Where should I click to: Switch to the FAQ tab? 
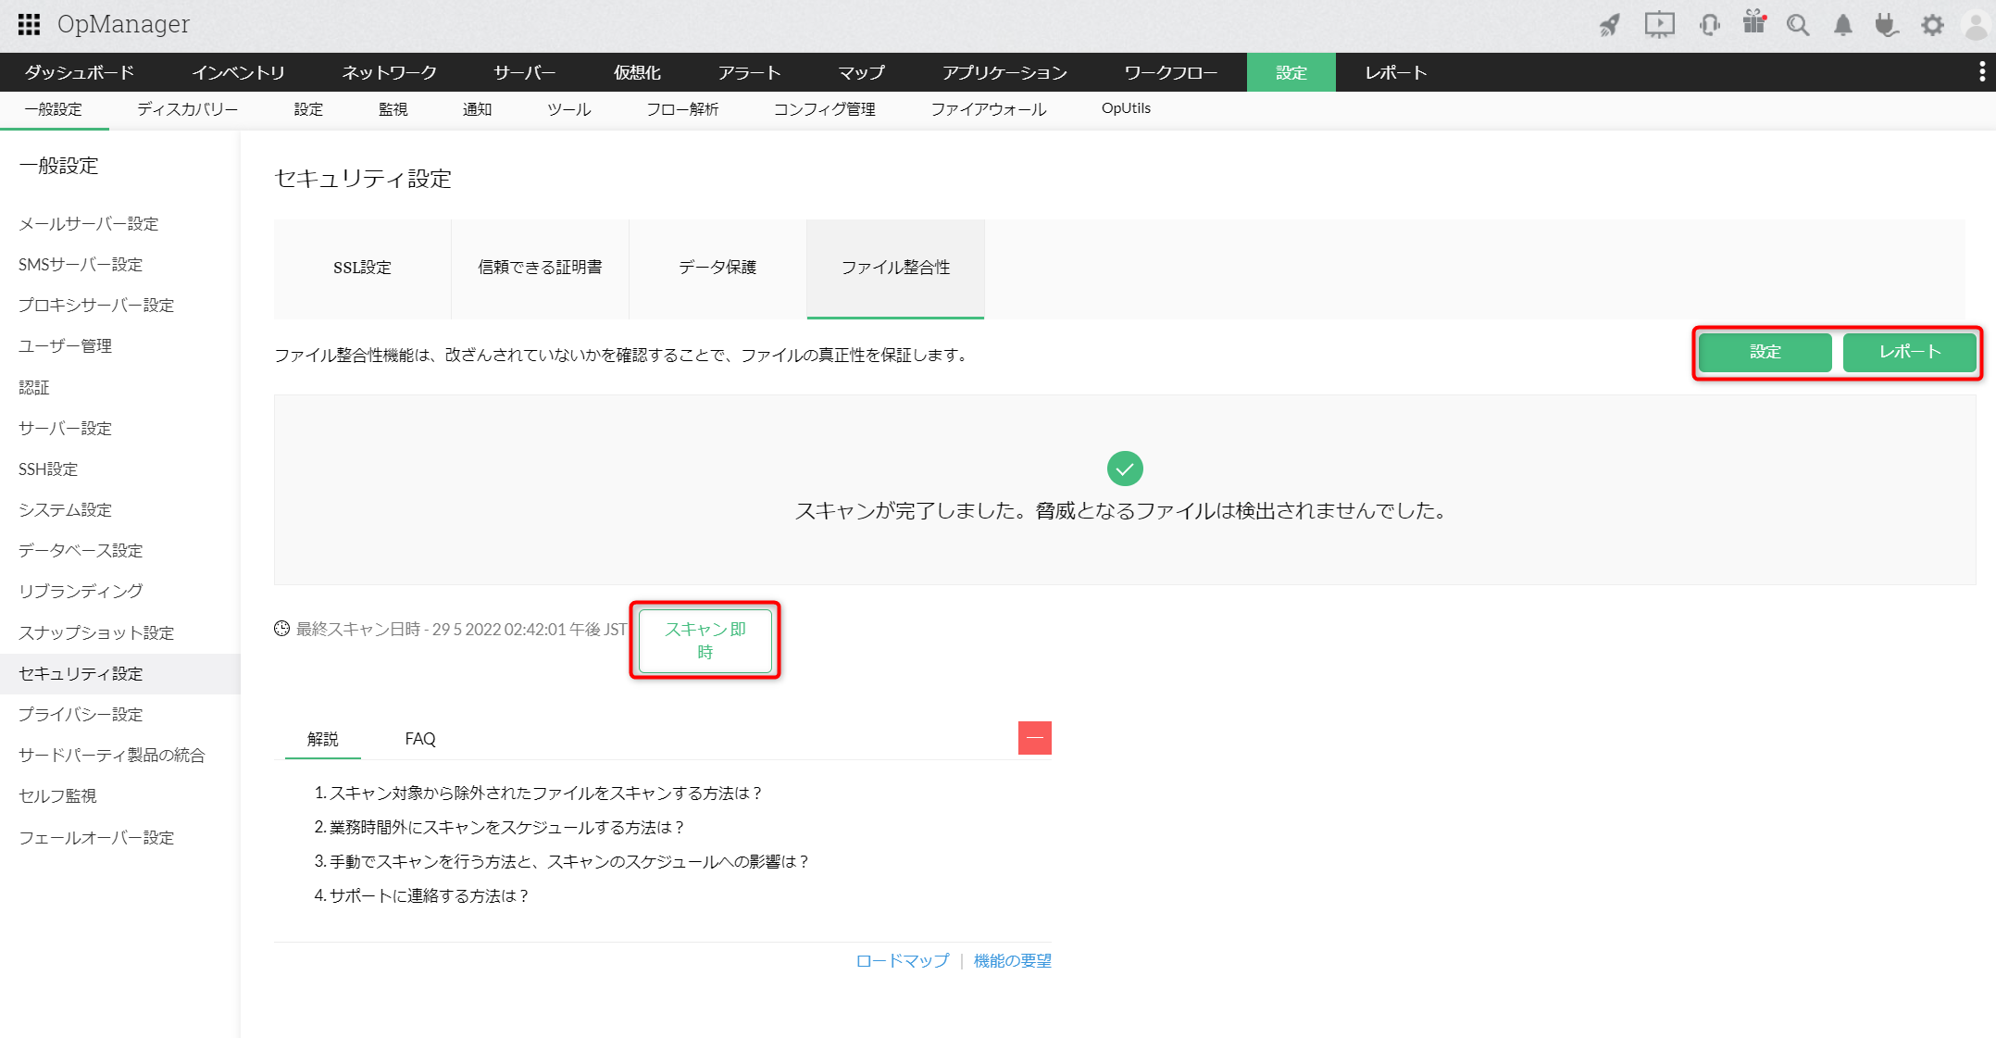[x=419, y=739]
